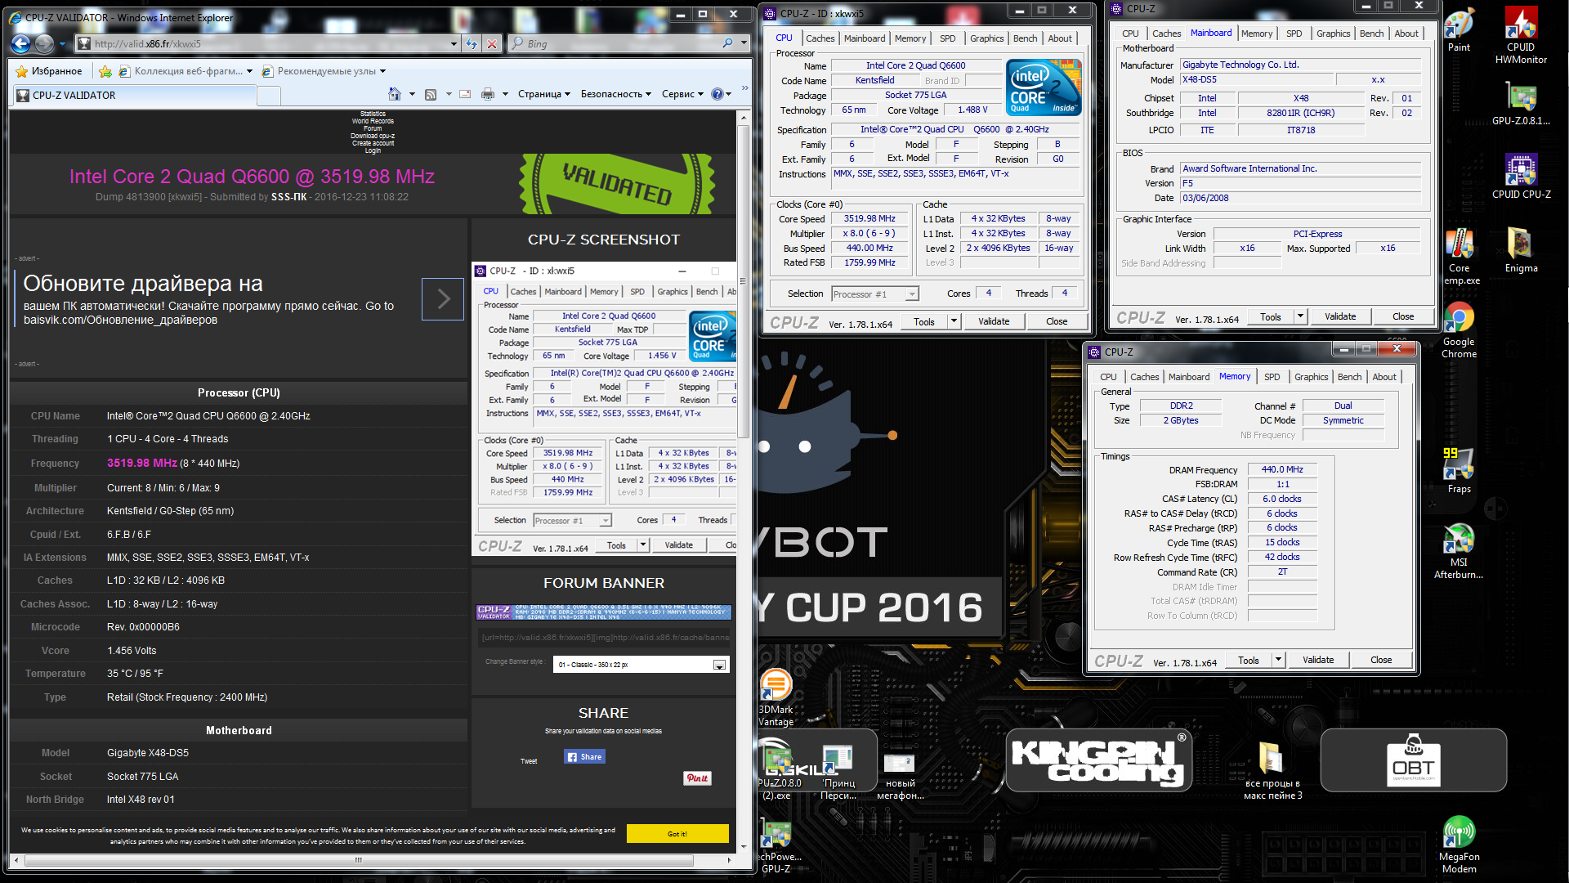The height and width of the screenshot is (883, 1569).
Task: Open the Paint desktop icon
Action: pos(1459,31)
